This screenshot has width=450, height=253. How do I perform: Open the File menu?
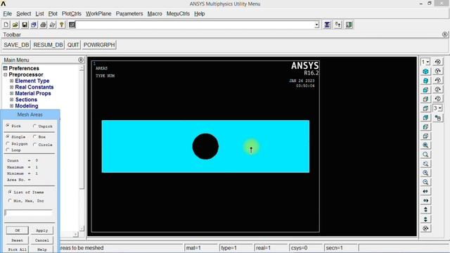click(x=8, y=14)
